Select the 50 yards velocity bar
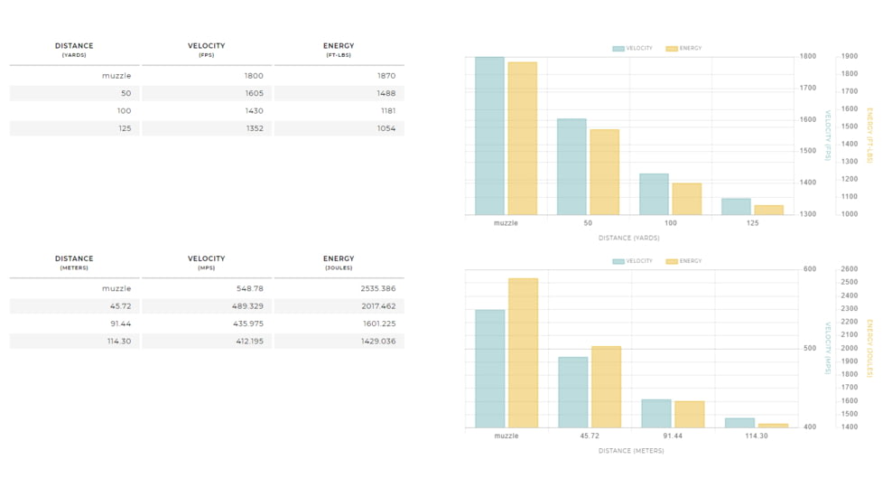Screen dimensions: 883x497 572,167
